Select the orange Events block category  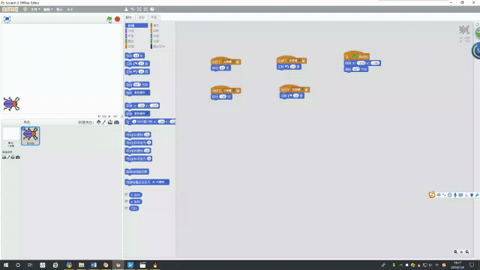(x=155, y=25)
